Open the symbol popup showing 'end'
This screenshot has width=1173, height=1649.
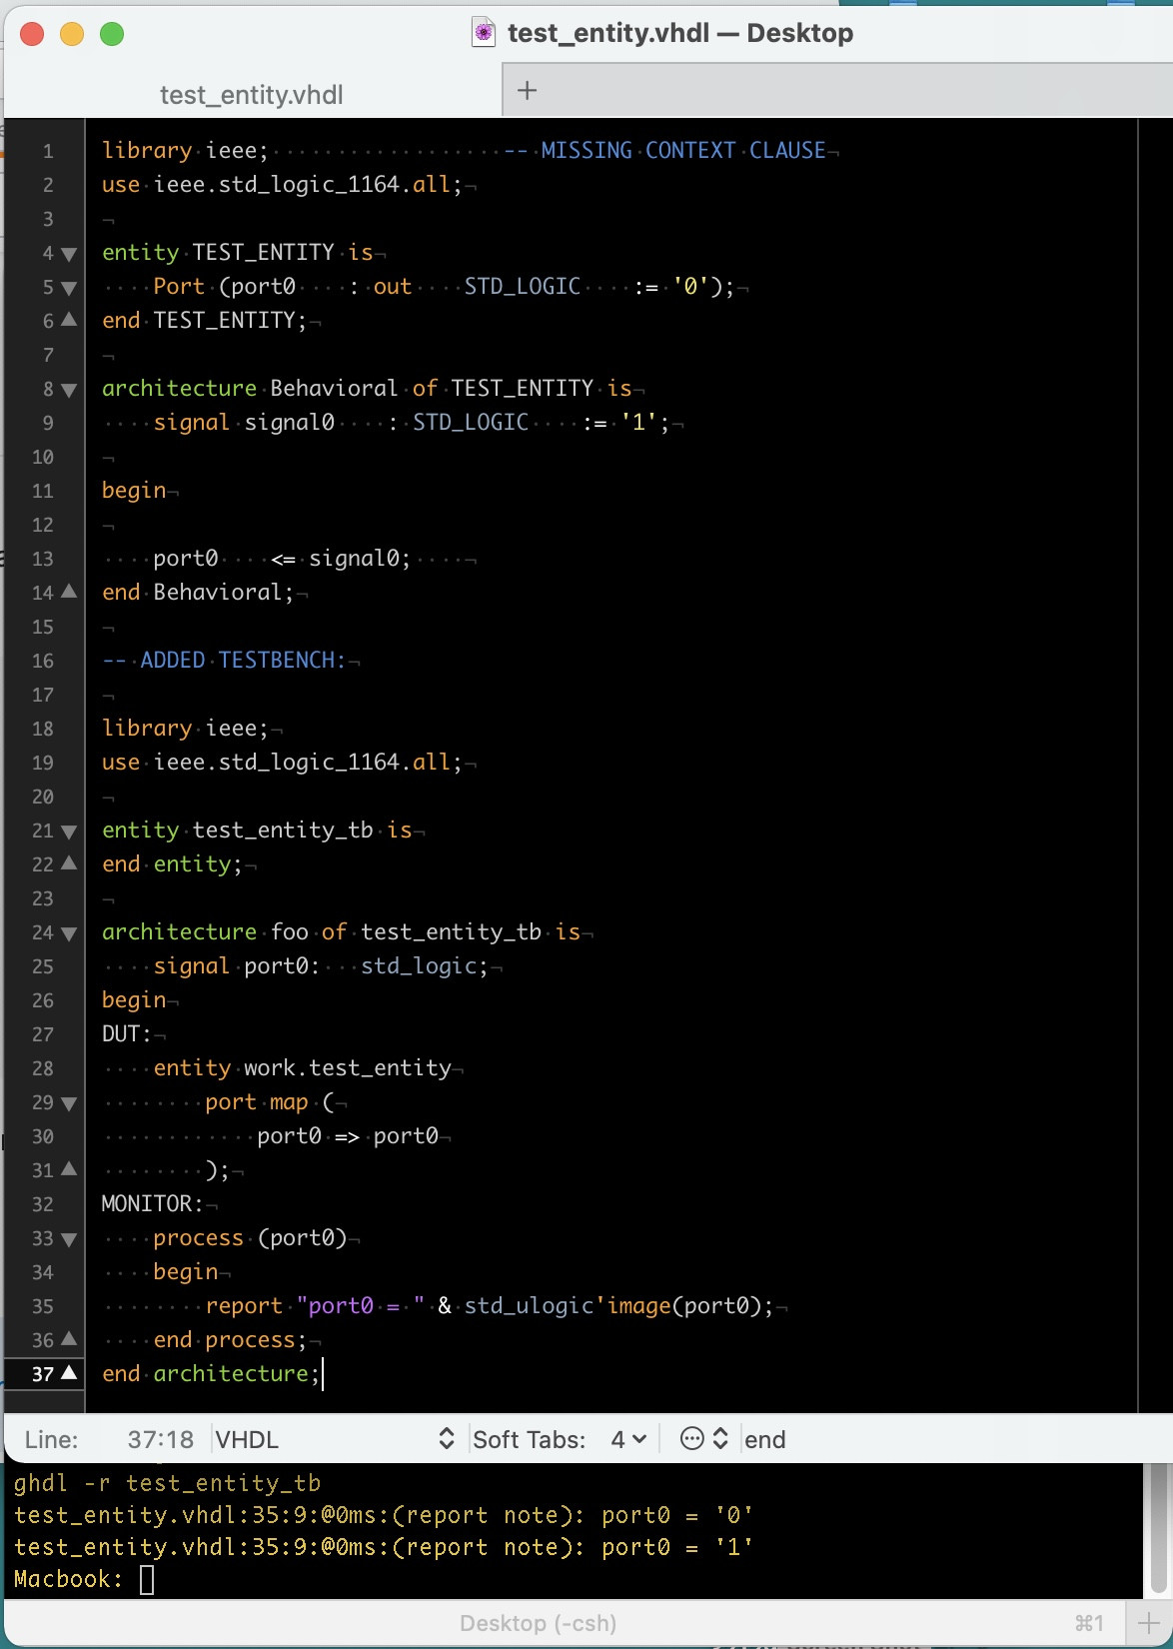765,1439
